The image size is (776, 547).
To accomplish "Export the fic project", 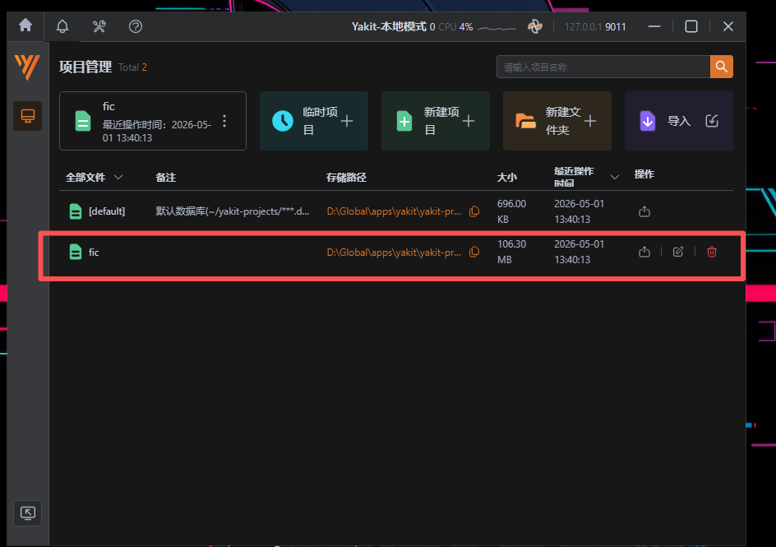I will click(644, 252).
